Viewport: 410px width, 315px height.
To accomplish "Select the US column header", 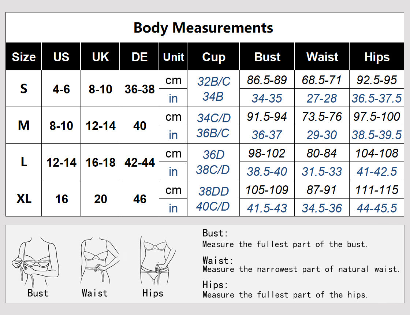I will [61, 57].
